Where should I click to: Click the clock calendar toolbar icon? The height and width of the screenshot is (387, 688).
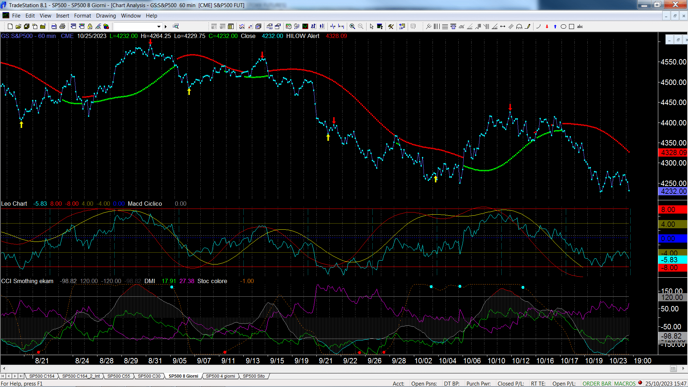point(289,26)
